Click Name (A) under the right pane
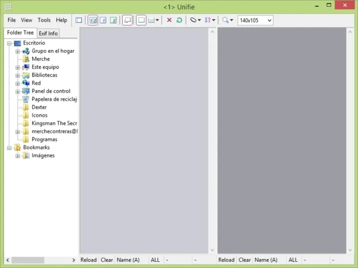The image size is (358, 268). pyautogui.click(x=266, y=260)
